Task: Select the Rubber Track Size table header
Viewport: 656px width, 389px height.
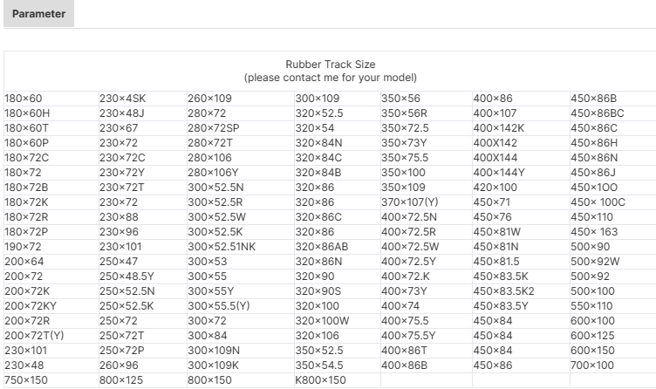Action: click(x=330, y=71)
